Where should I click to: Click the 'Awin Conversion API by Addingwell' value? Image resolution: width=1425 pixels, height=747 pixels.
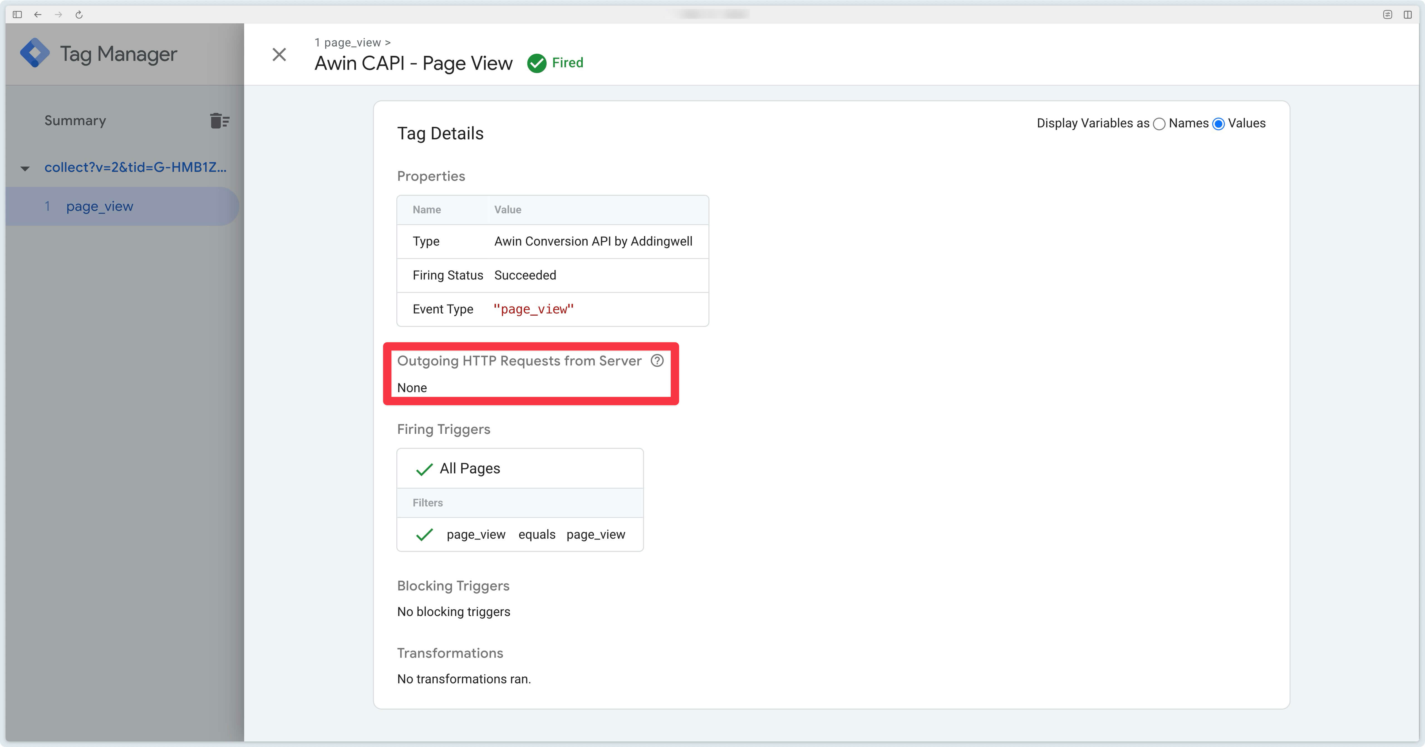(593, 241)
